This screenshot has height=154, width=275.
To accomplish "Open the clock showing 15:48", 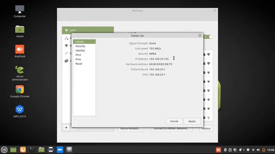I will click(x=271, y=150).
